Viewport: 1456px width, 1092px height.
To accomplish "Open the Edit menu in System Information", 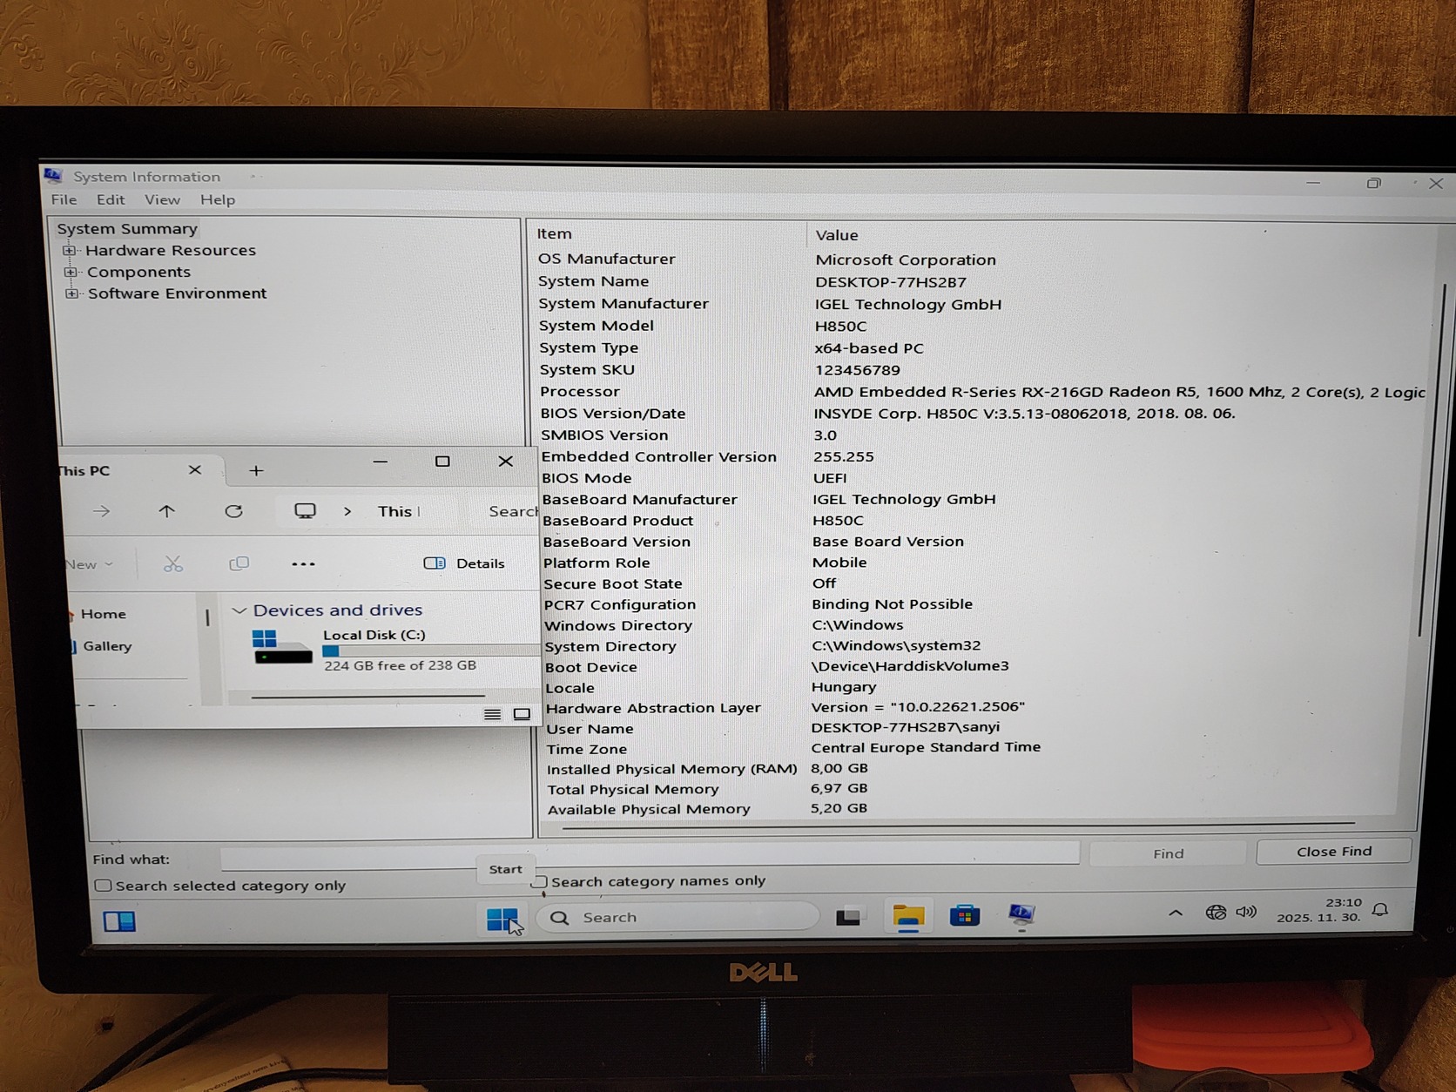I will point(111,199).
